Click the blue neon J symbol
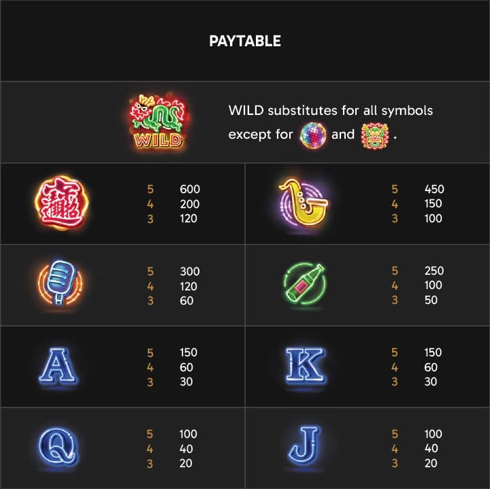The height and width of the screenshot is (489, 490). coord(304,445)
